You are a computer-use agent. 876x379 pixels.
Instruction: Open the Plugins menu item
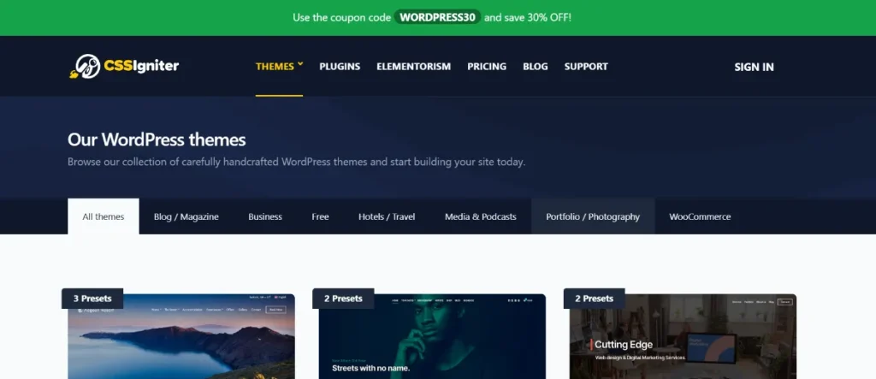(340, 67)
